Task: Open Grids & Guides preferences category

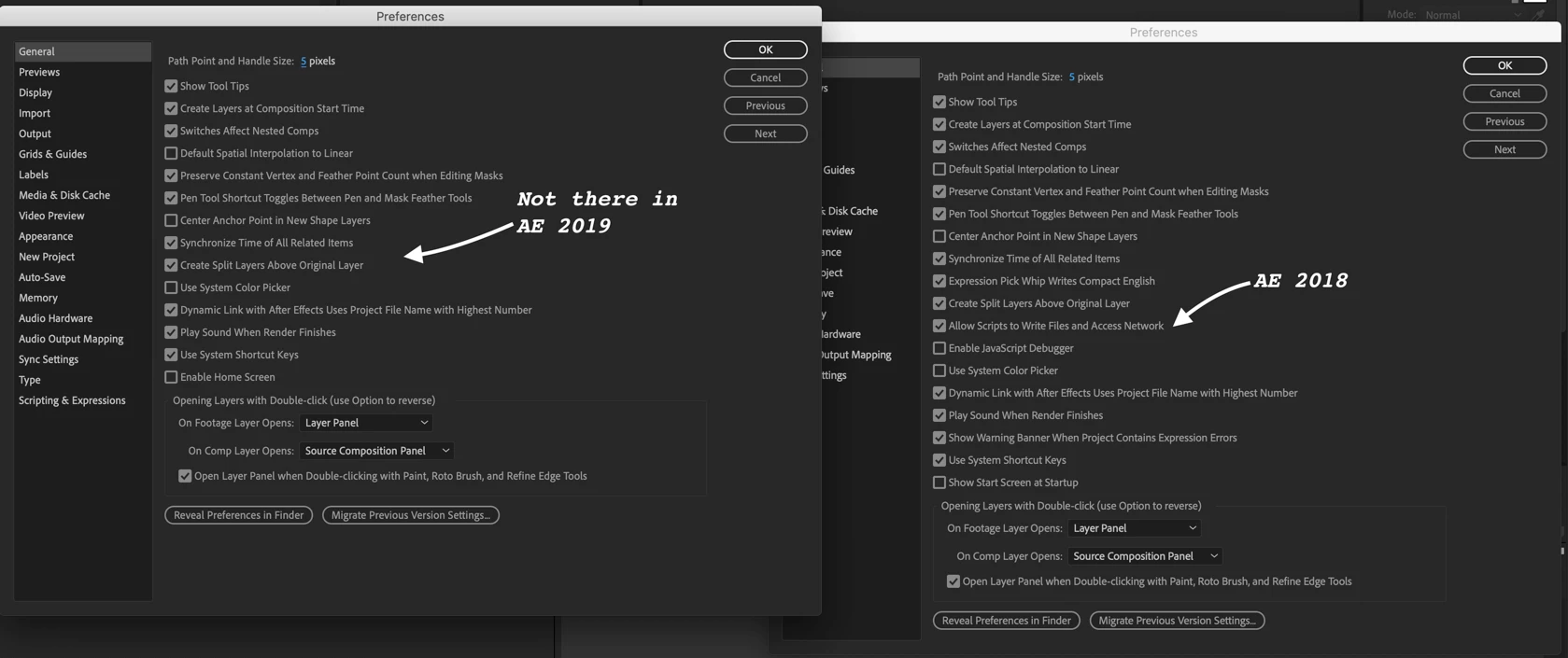Action: click(52, 154)
